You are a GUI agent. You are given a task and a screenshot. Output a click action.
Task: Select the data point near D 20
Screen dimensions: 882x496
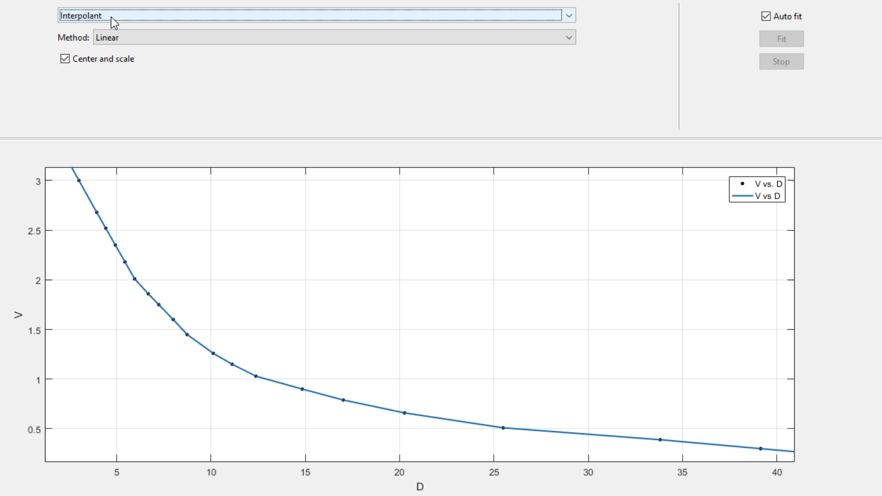[x=404, y=413]
